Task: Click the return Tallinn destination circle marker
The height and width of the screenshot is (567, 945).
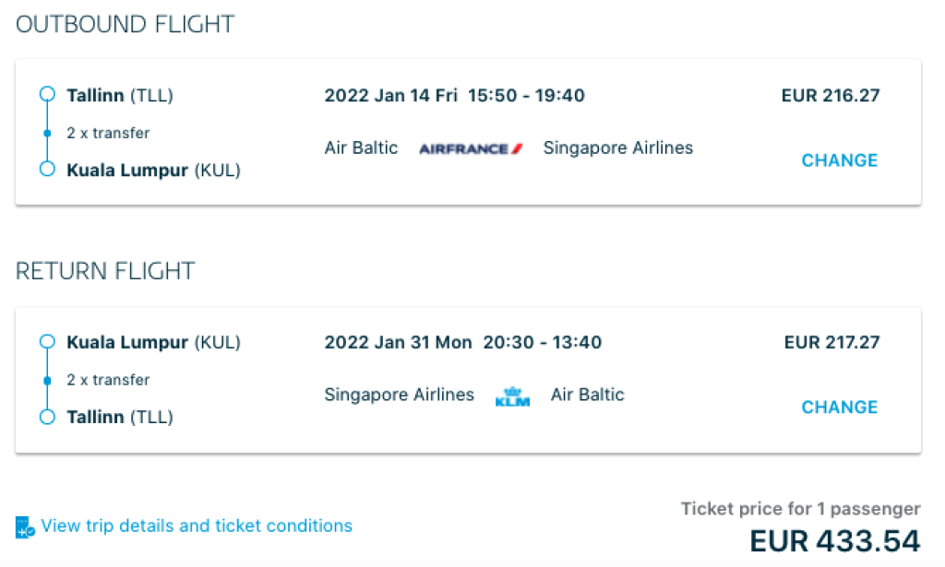Action: pyautogui.click(x=48, y=417)
